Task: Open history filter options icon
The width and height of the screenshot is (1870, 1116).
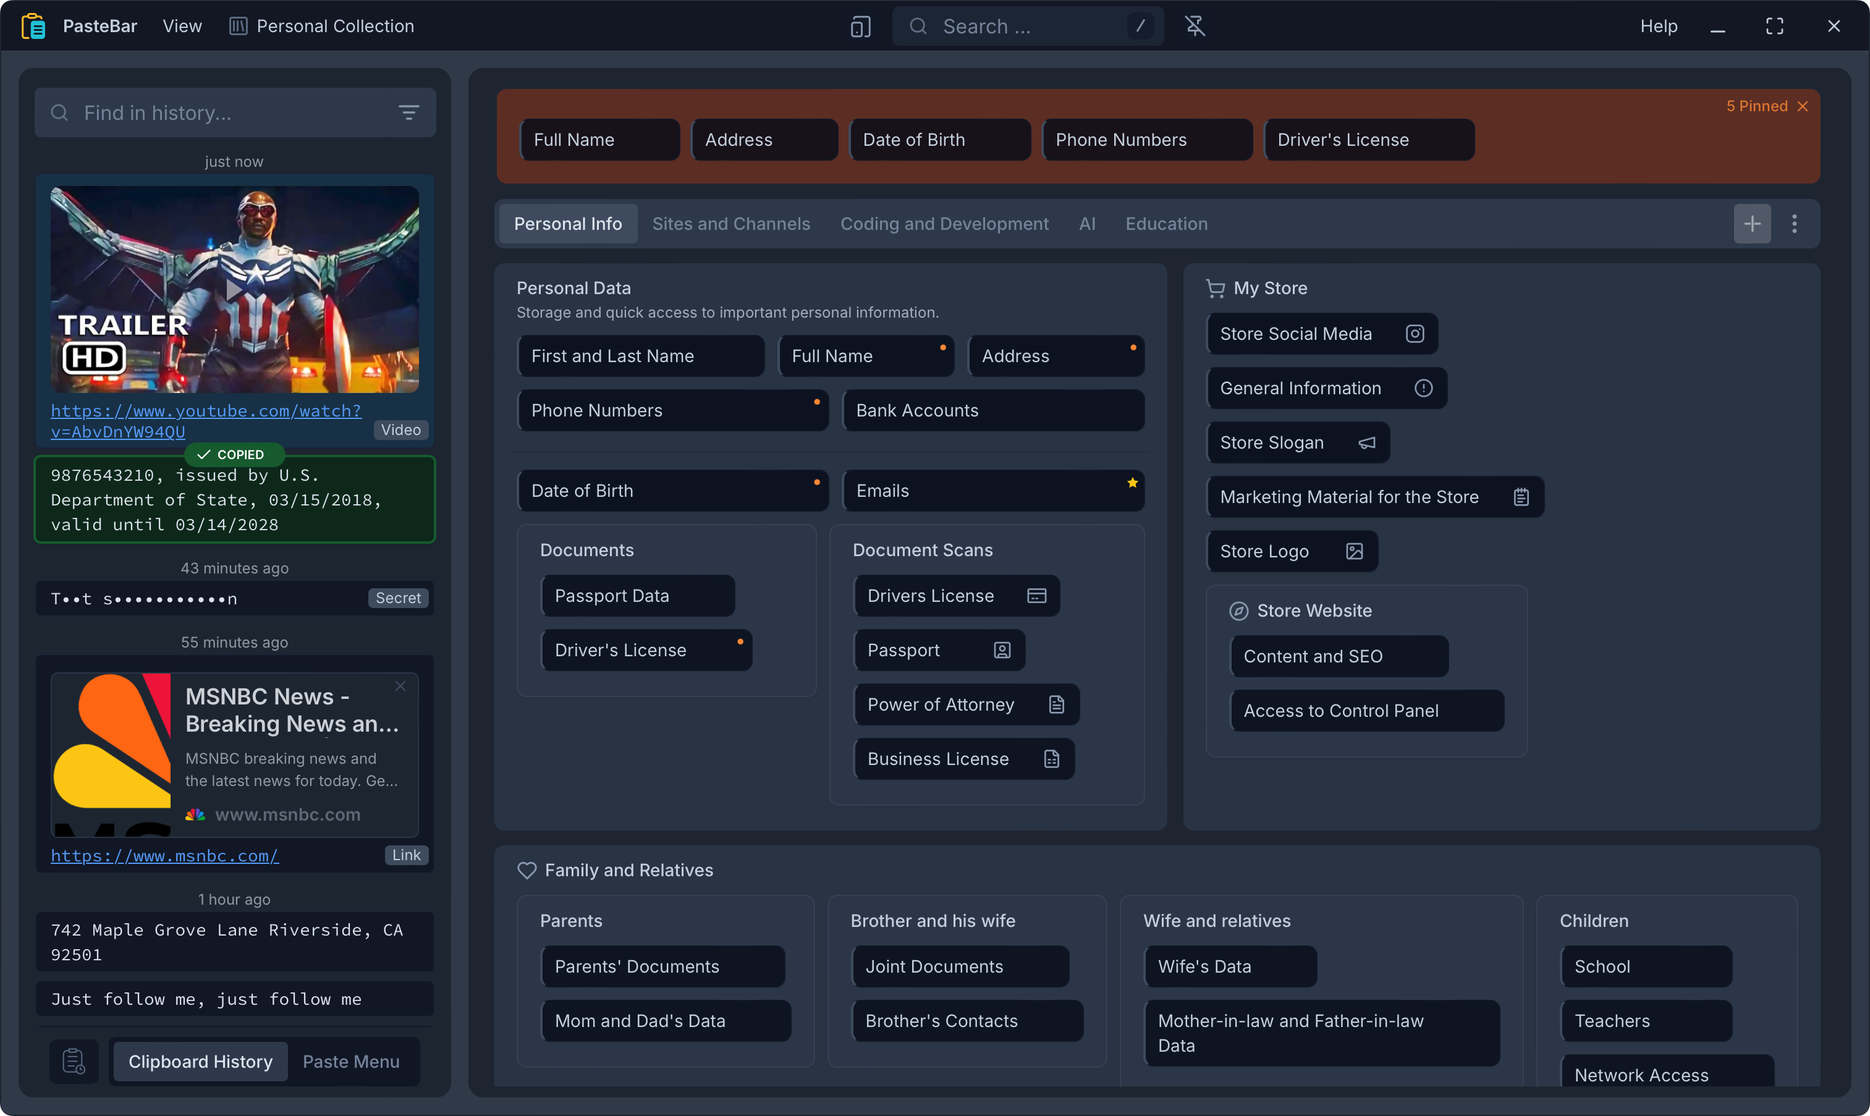Action: click(x=408, y=113)
